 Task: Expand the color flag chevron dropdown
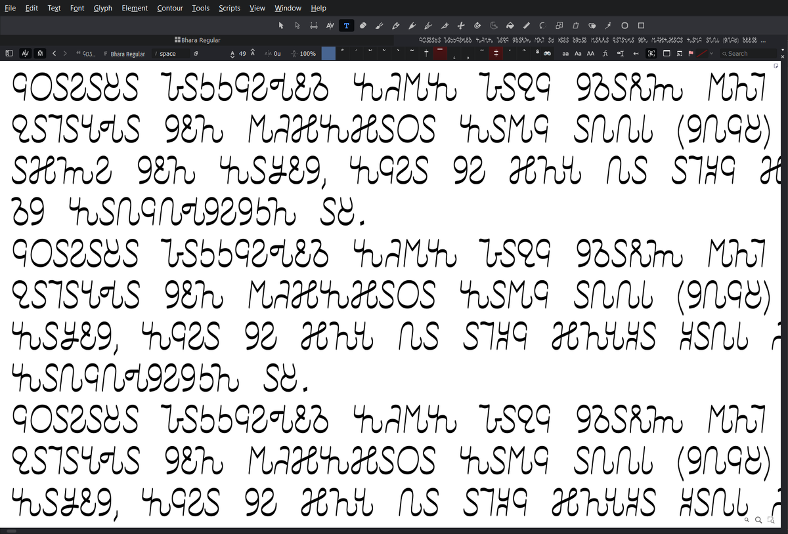711,53
